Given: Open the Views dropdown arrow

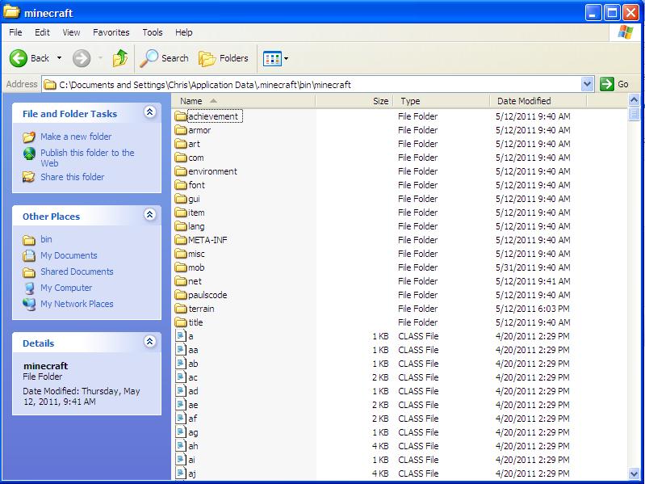Looking at the screenshot, I should tap(287, 58).
